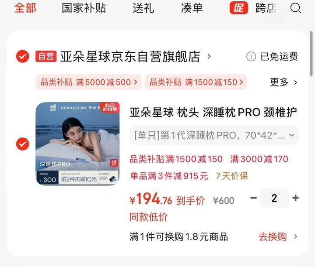The width and height of the screenshot is (315, 267).
Task: Uncheck the store-level select-all checkbox
Action: pyautogui.click(x=22, y=56)
